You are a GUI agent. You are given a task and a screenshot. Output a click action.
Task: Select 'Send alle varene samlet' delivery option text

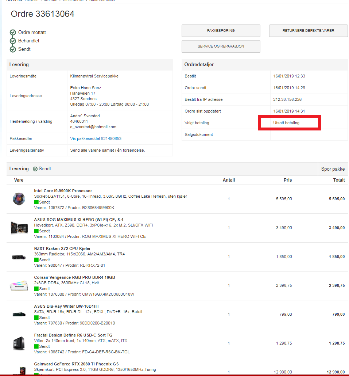click(x=108, y=150)
